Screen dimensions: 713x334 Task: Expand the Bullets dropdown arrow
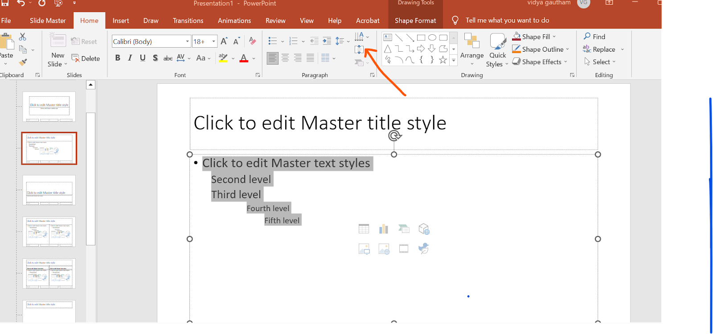pos(283,41)
